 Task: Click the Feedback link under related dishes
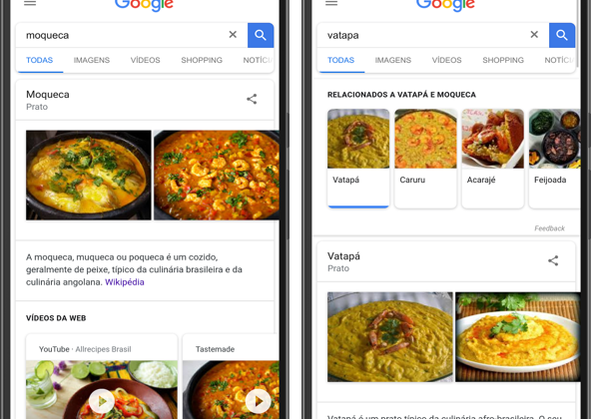tap(549, 228)
